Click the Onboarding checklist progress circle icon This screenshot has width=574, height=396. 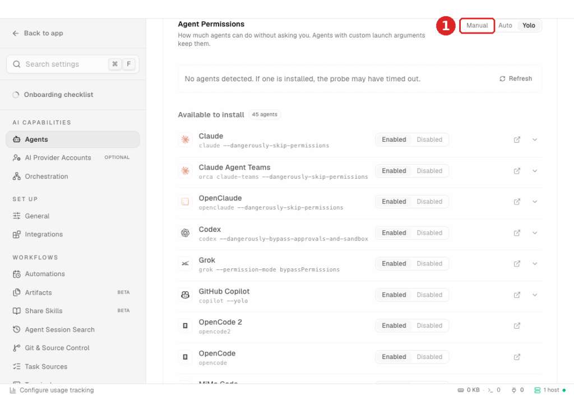point(16,95)
